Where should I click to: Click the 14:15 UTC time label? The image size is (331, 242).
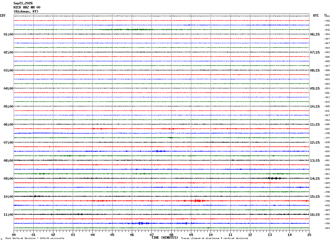coord(315,179)
